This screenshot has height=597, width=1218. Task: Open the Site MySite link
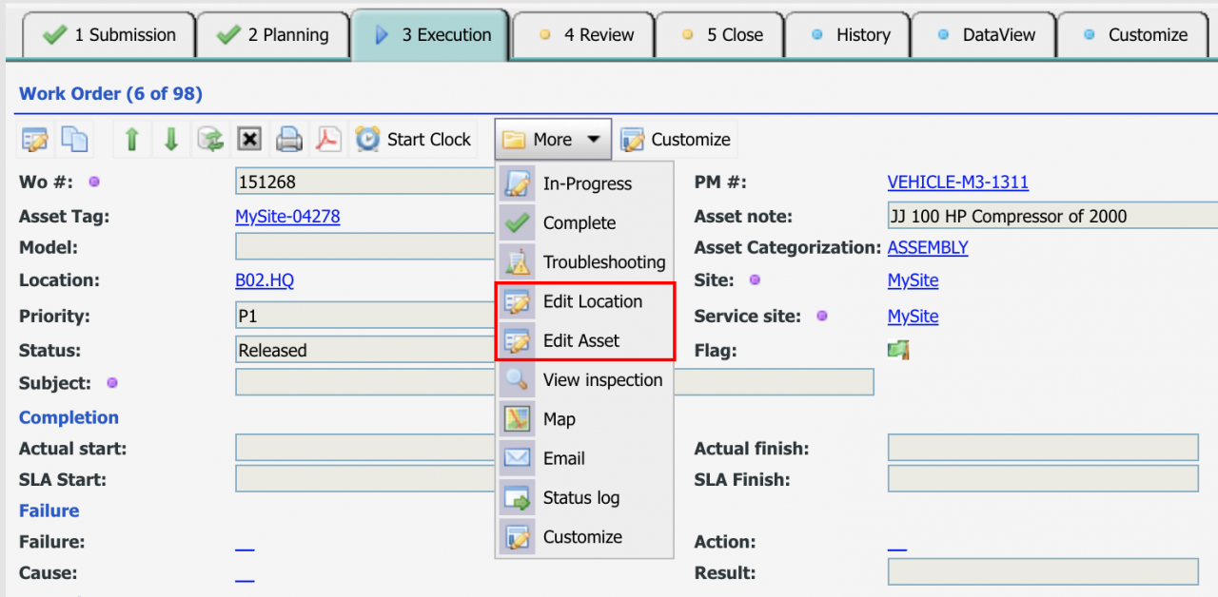[x=913, y=280]
